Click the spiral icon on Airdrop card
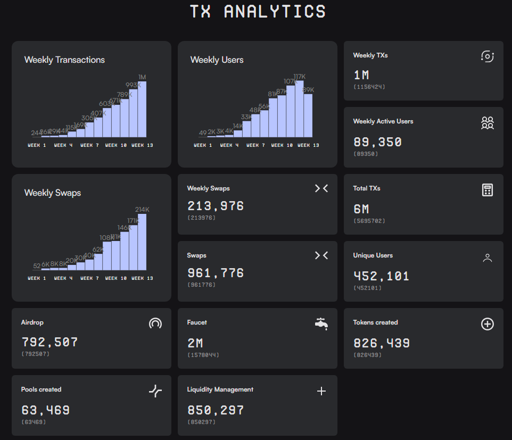Image resolution: width=512 pixels, height=440 pixels. [155, 323]
